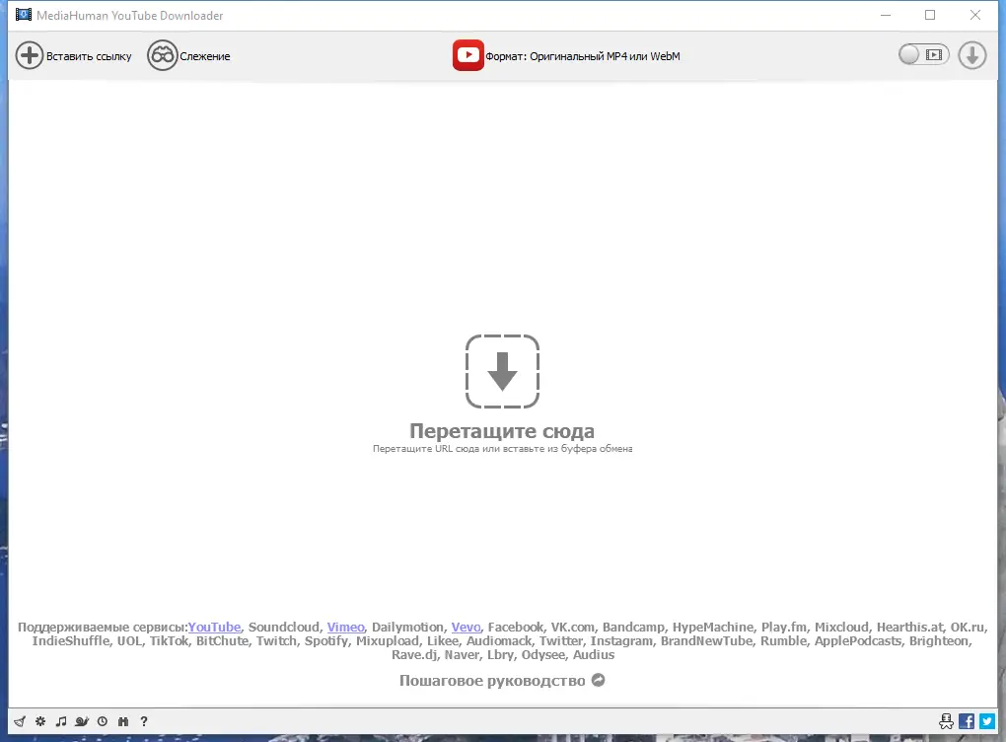Open the Vimeo supported service link
Screen dimensions: 1006x742
coord(345,627)
